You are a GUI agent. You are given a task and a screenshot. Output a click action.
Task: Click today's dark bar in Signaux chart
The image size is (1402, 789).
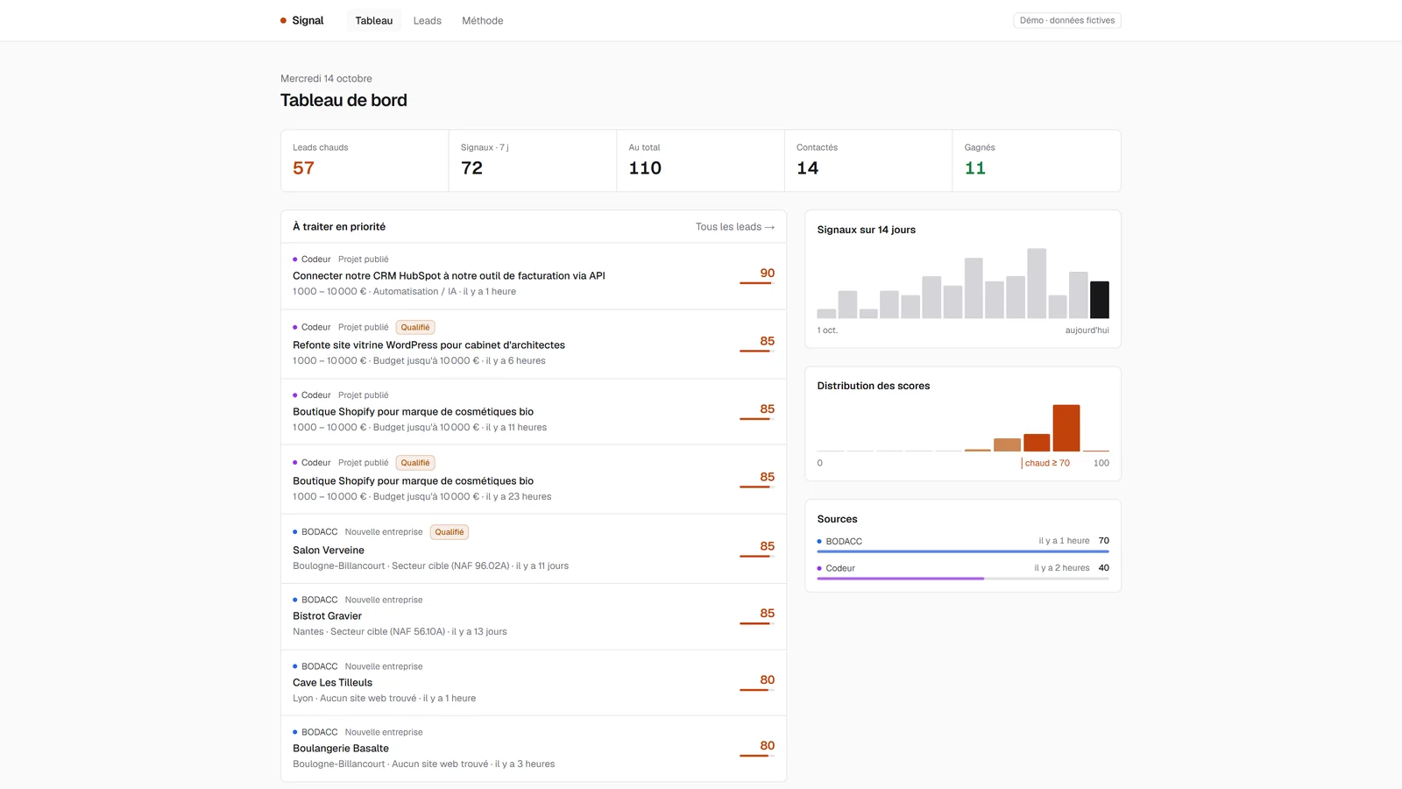point(1099,300)
